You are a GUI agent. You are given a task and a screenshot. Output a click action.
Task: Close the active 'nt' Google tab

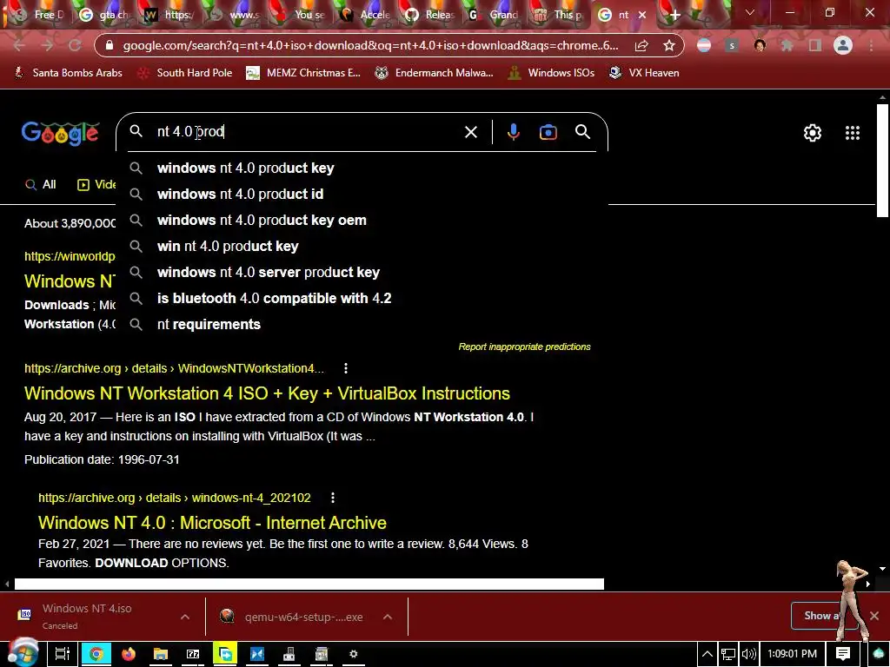point(642,15)
